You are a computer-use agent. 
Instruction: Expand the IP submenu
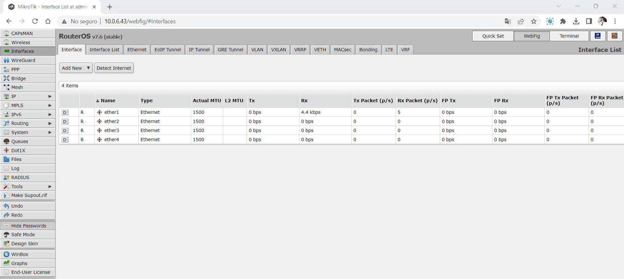(x=28, y=96)
